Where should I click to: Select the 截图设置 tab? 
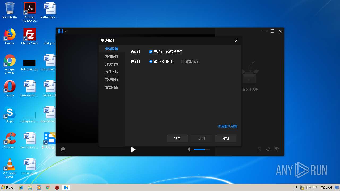point(112,87)
